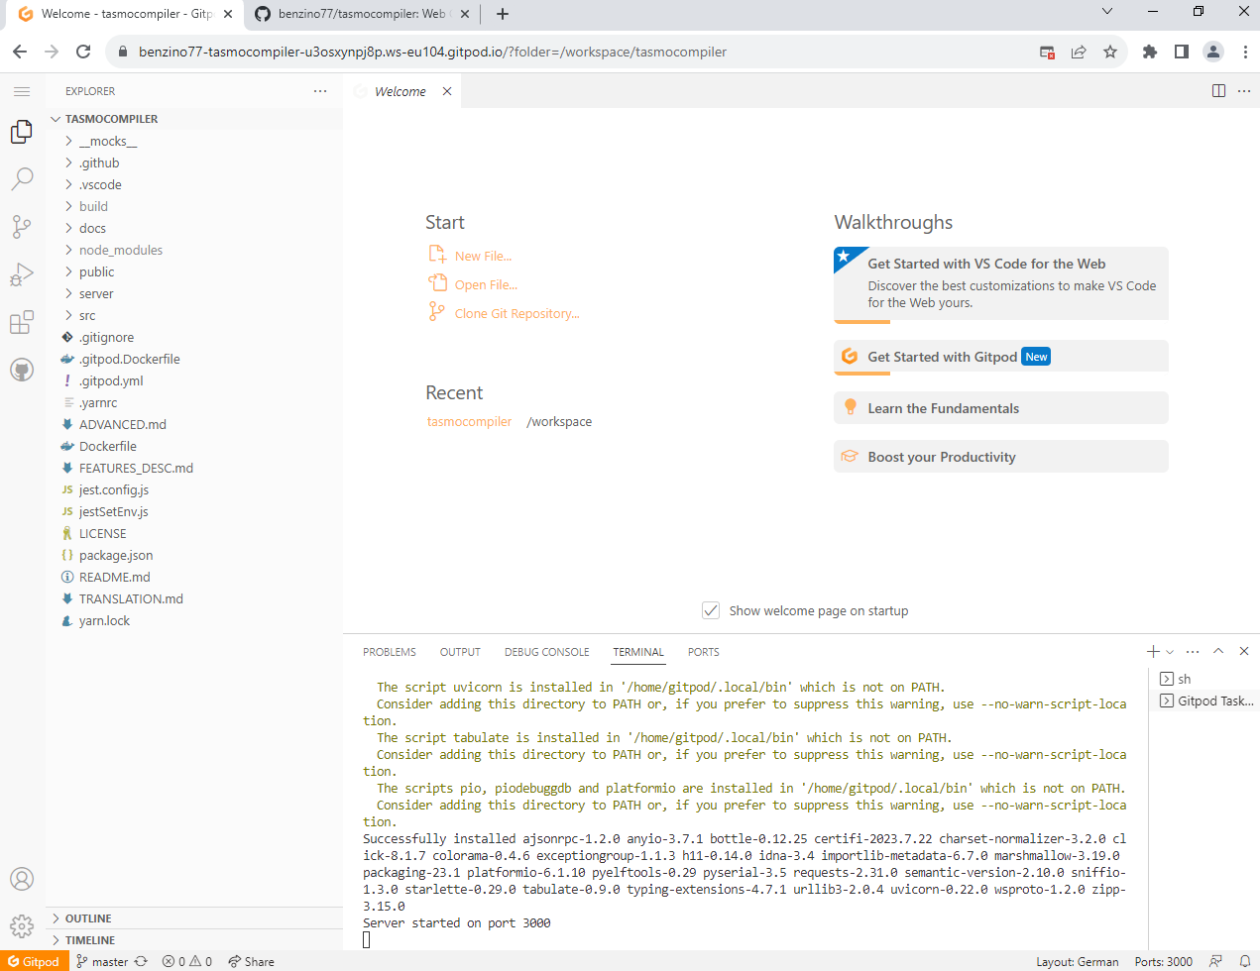The width and height of the screenshot is (1260, 971).
Task: Open the Explorer view in activity bar
Action: pos(22,132)
